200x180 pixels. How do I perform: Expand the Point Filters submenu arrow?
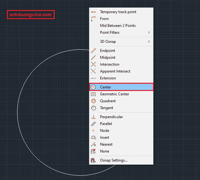pos(149,32)
